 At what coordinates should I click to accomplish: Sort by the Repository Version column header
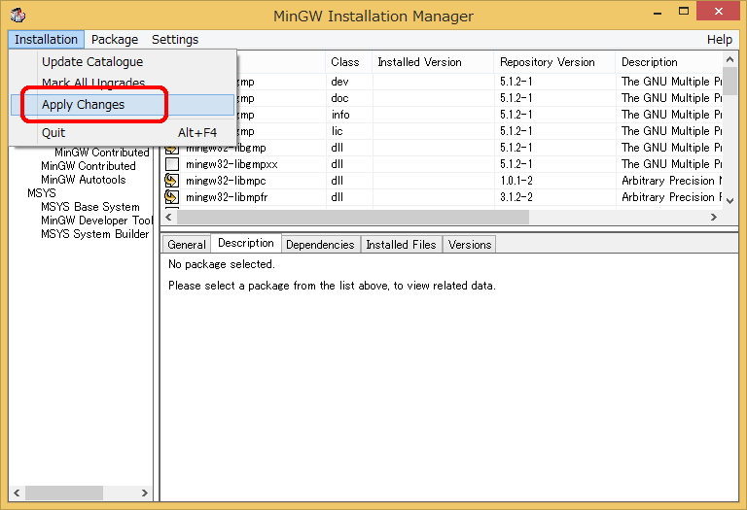point(554,62)
